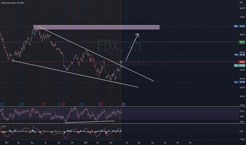
Task: Click the 0.00 value on the MACD scale
Action: click(x=242, y=131)
